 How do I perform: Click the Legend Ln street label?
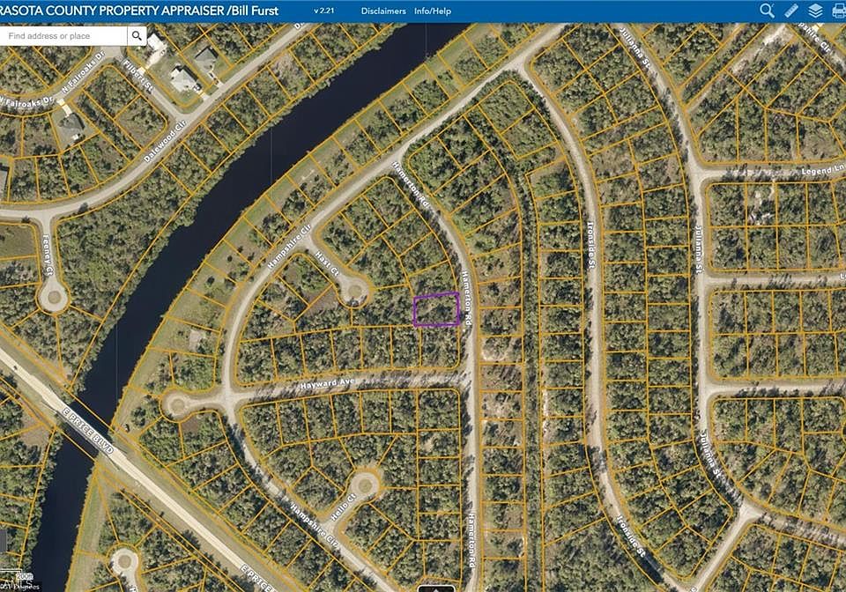coord(822,170)
